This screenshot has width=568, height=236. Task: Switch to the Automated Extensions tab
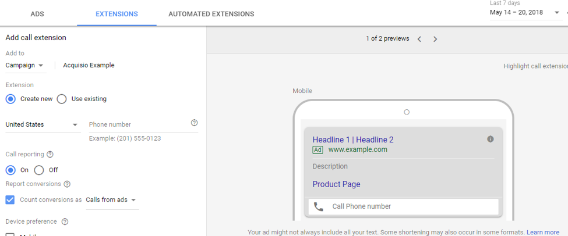tap(211, 14)
